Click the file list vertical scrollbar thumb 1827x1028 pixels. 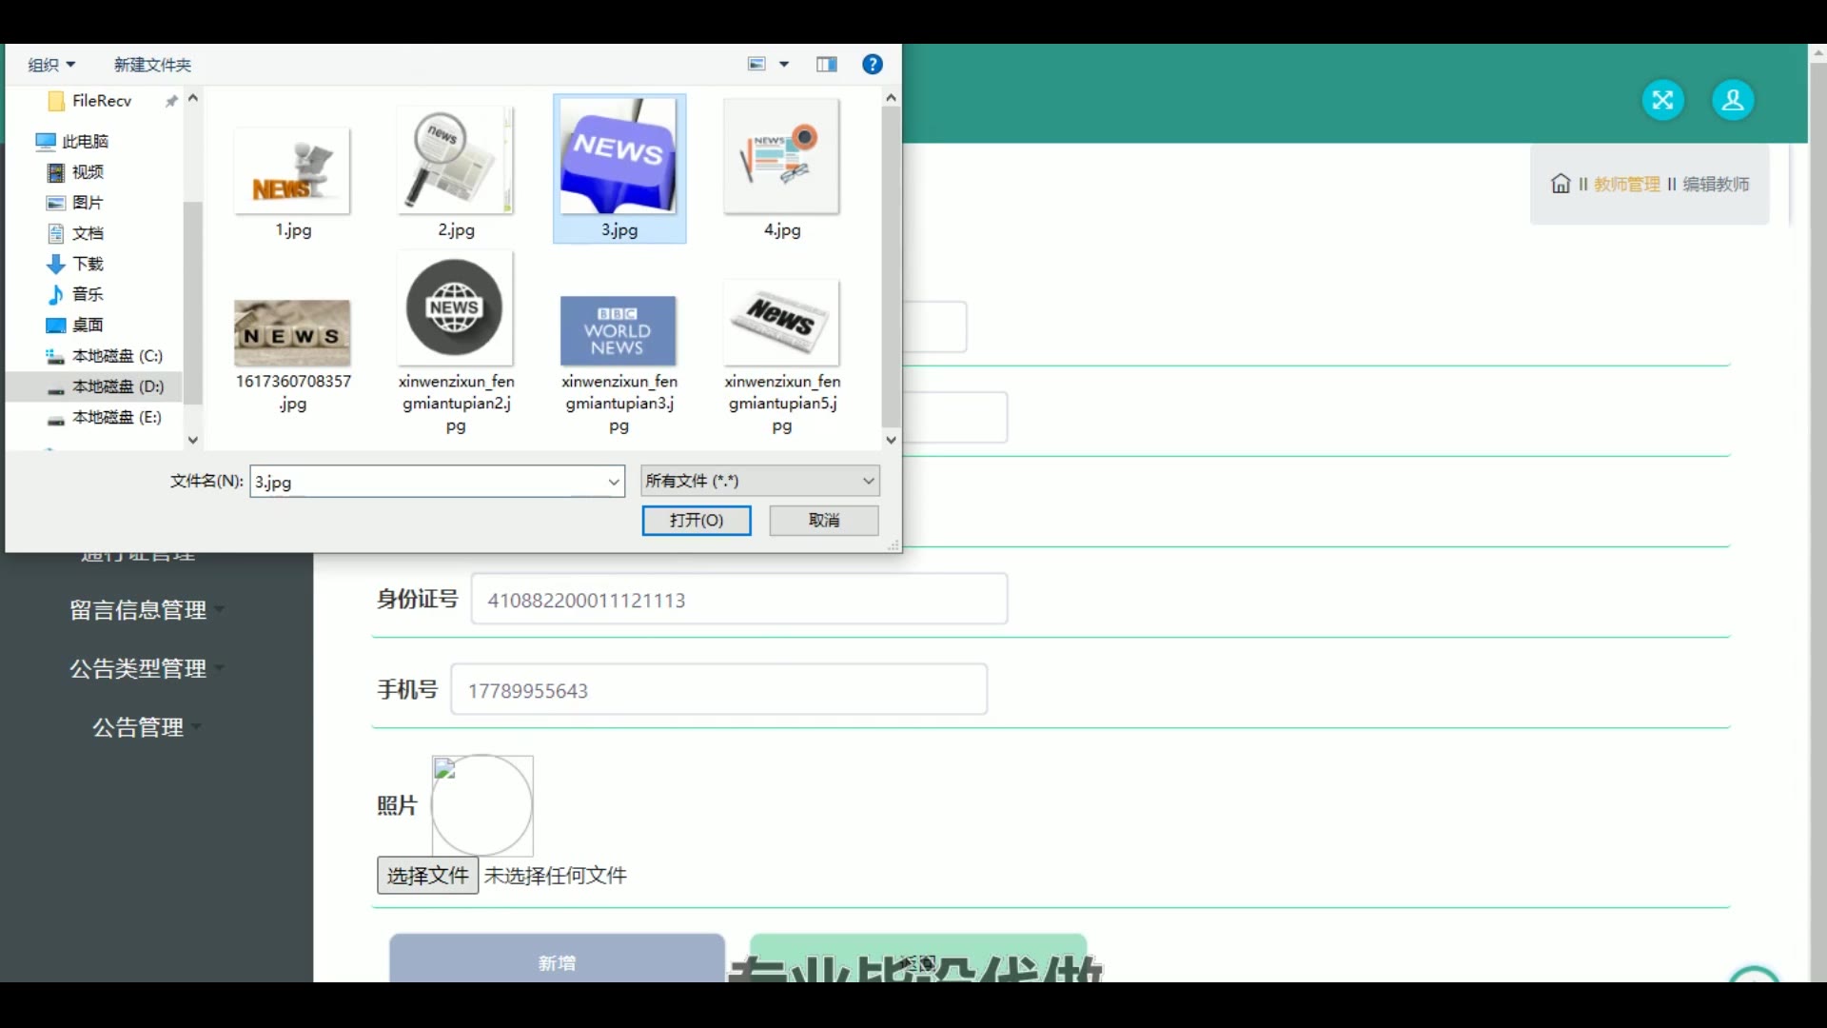891,267
